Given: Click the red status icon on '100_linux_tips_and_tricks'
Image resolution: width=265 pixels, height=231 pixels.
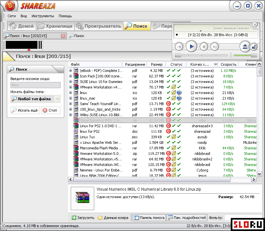Looking at the screenshot, I should tap(168, 109).
